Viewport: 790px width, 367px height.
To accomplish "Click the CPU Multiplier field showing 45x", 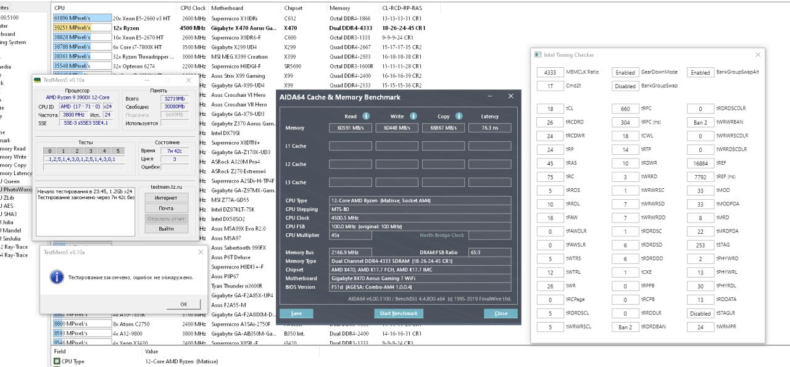I will pyautogui.click(x=350, y=235).
